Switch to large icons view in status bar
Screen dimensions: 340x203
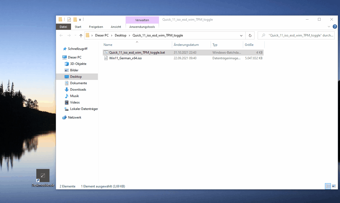pyautogui.click(x=334, y=186)
